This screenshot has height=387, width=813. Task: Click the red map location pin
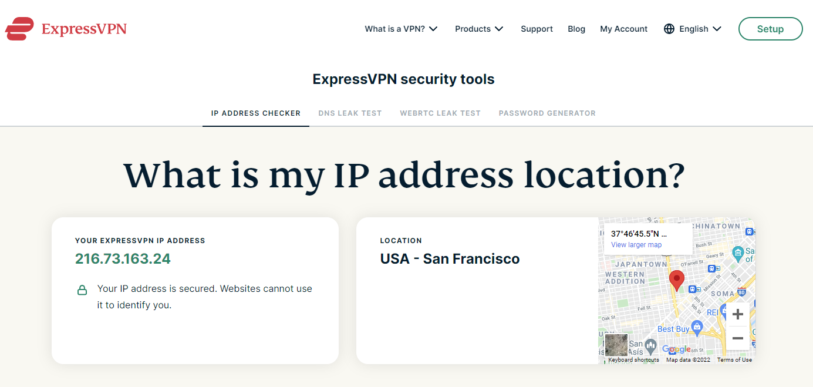677,281
